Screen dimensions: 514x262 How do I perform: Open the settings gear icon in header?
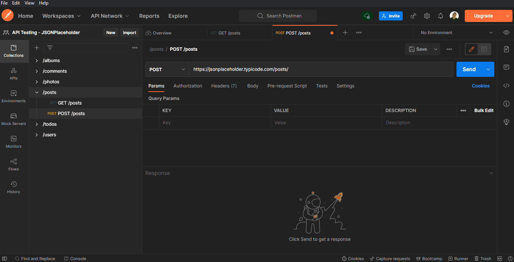click(x=427, y=16)
